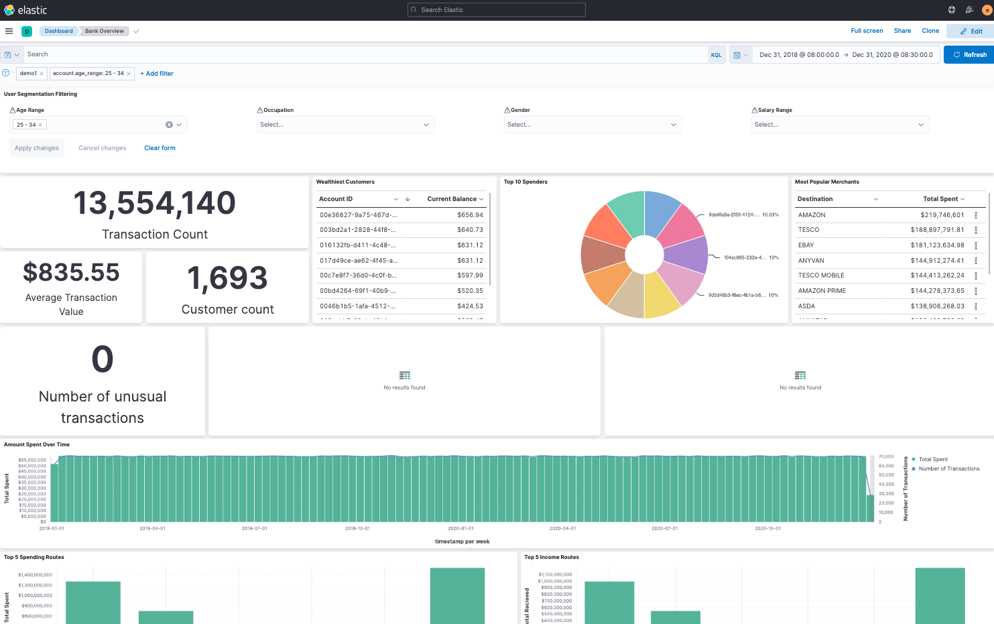
Task: Clear the Age Range selection field
Action: tap(169, 125)
